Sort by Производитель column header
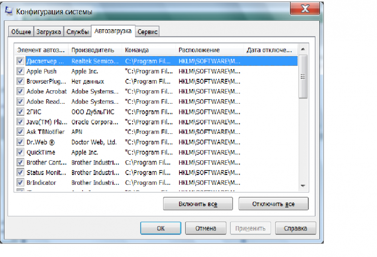The width and height of the screenshot is (377, 257). (x=95, y=50)
